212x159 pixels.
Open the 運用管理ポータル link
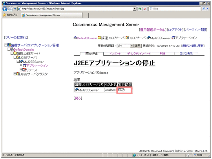pos(153,30)
